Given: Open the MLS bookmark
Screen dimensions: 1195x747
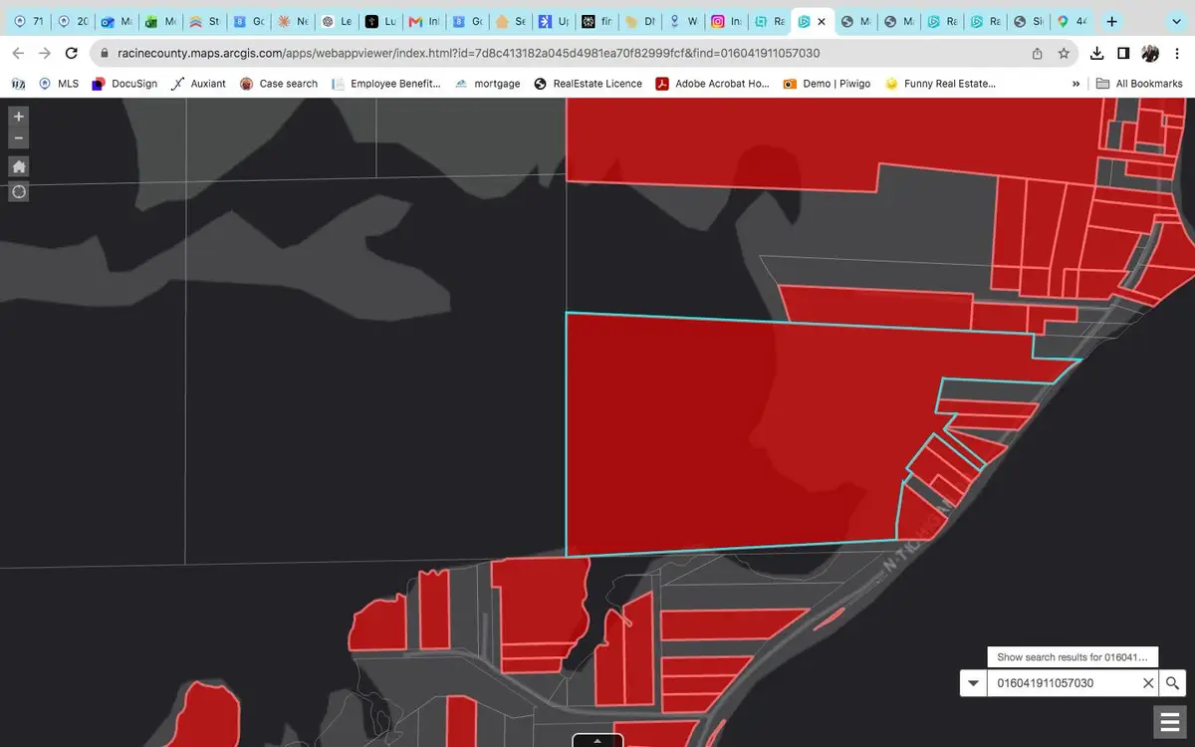Looking at the screenshot, I should (58, 84).
